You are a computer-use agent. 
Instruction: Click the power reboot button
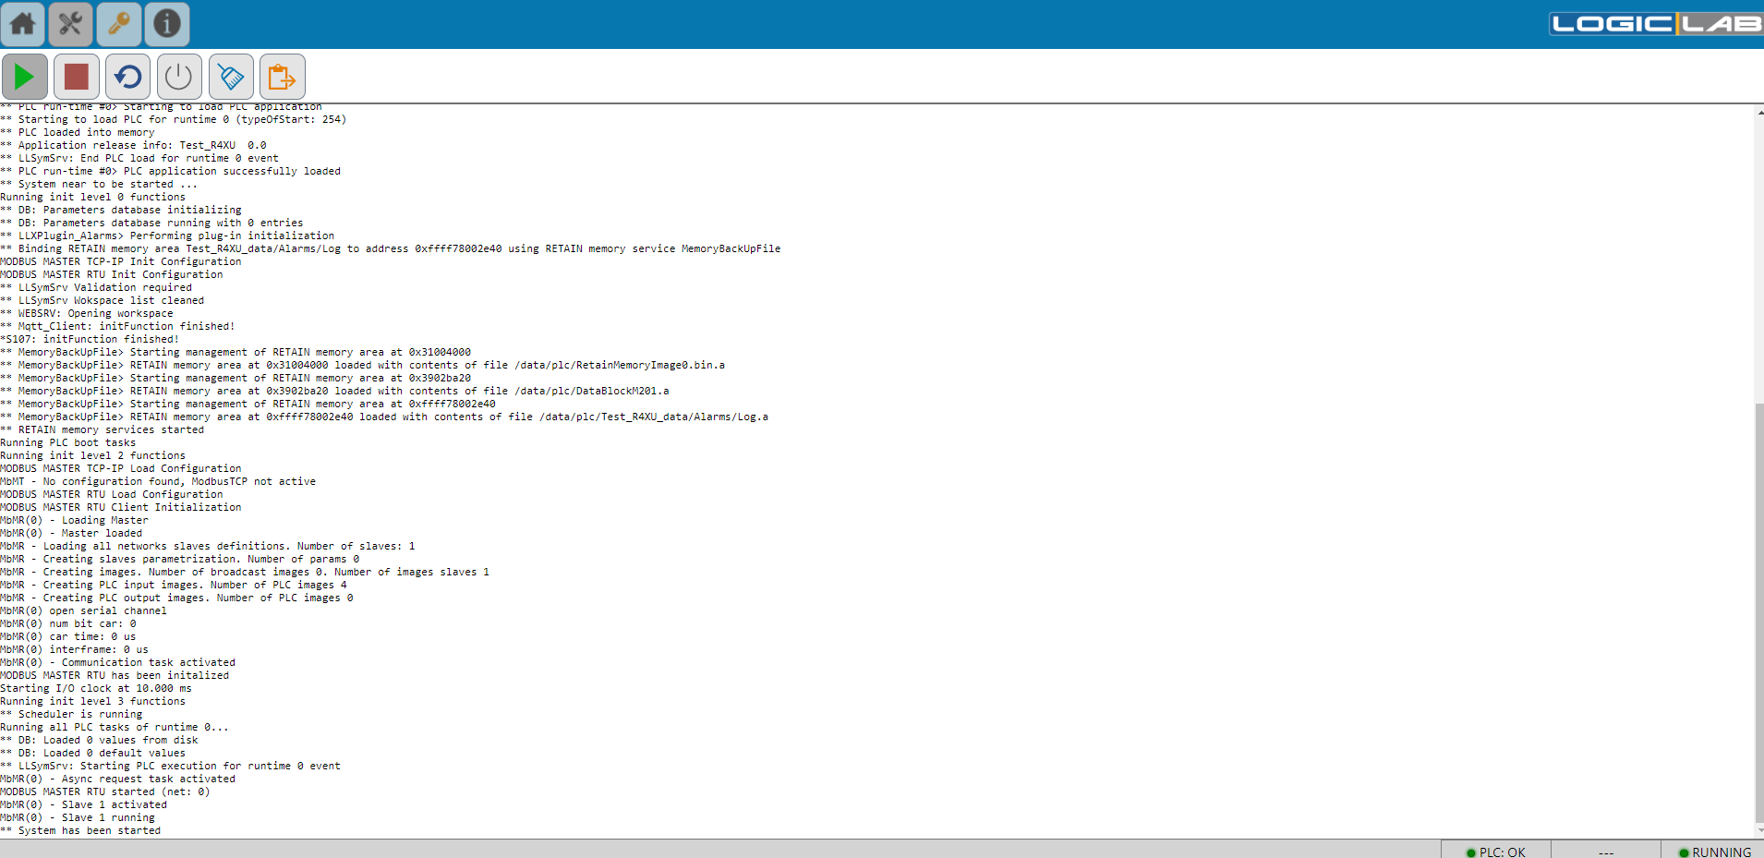coord(179,77)
